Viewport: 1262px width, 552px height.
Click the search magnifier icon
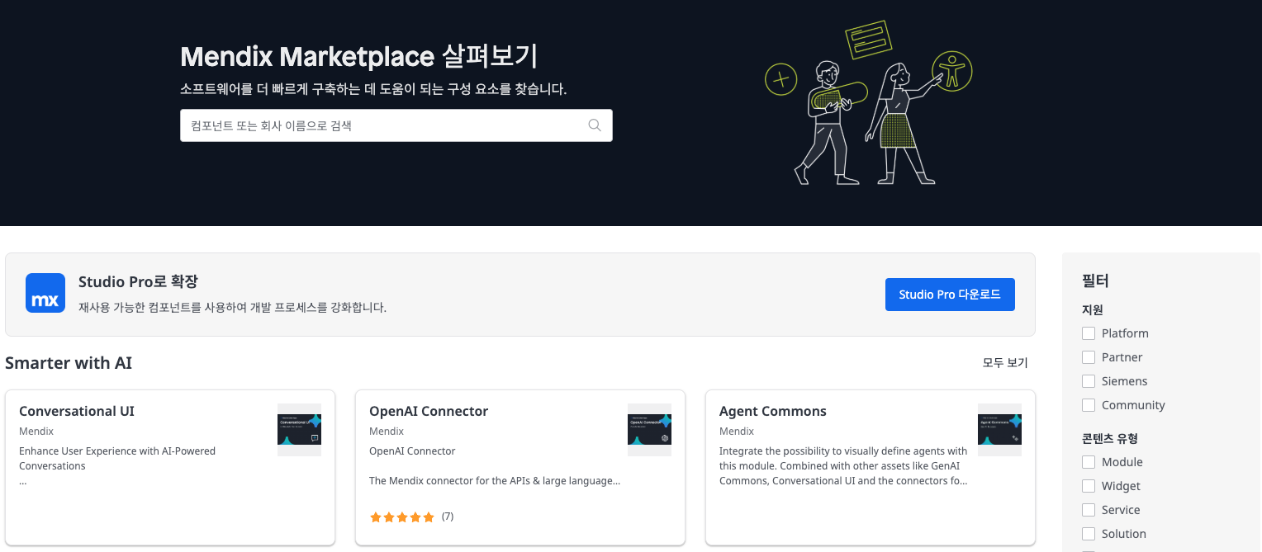pyautogui.click(x=595, y=125)
